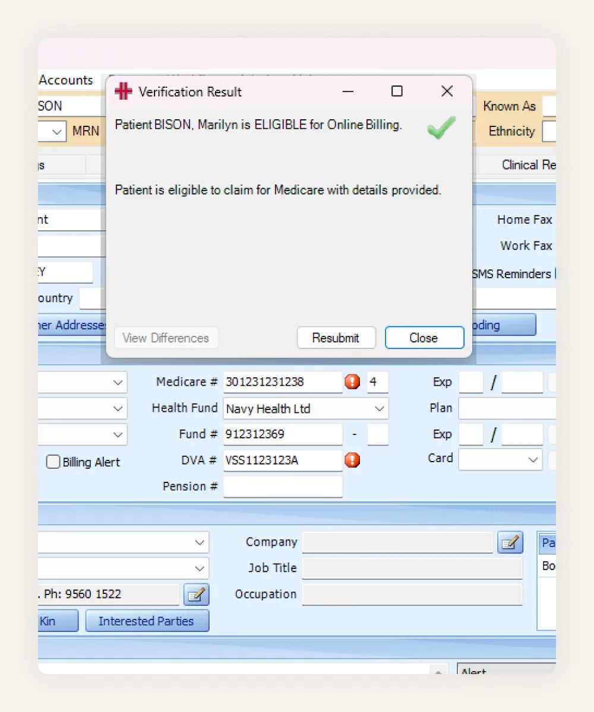Click the DVA # field VSS1123123A
594x712 pixels.
click(283, 460)
